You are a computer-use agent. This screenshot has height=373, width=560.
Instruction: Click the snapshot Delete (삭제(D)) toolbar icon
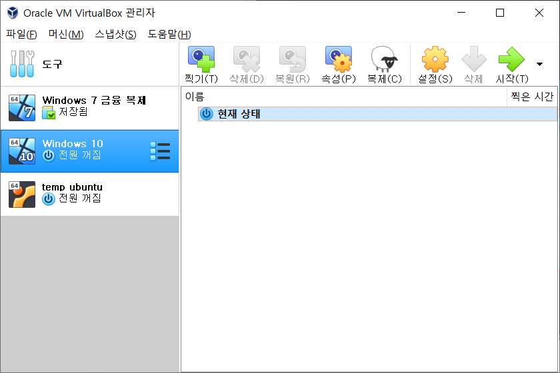[x=247, y=59]
